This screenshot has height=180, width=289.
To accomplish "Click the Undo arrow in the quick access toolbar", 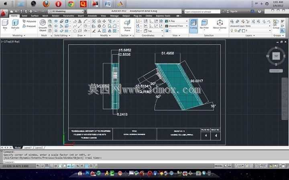I will point(36,11).
